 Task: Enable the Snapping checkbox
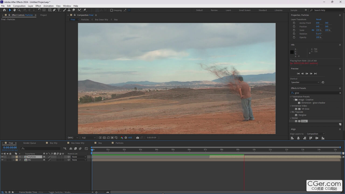112,10
